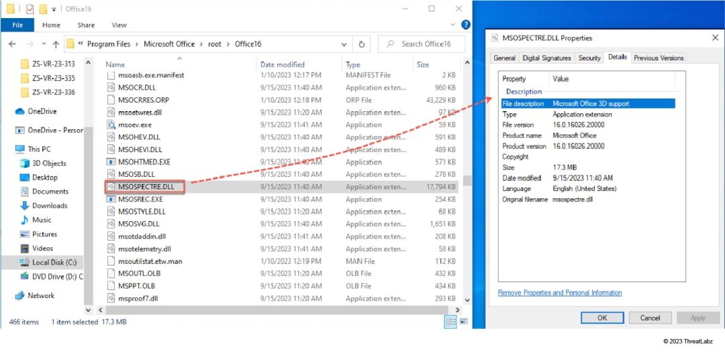The width and height of the screenshot is (725, 353).
Task: Select the msoev.exe file icon
Action: pyautogui.click(x=111, y=125)
